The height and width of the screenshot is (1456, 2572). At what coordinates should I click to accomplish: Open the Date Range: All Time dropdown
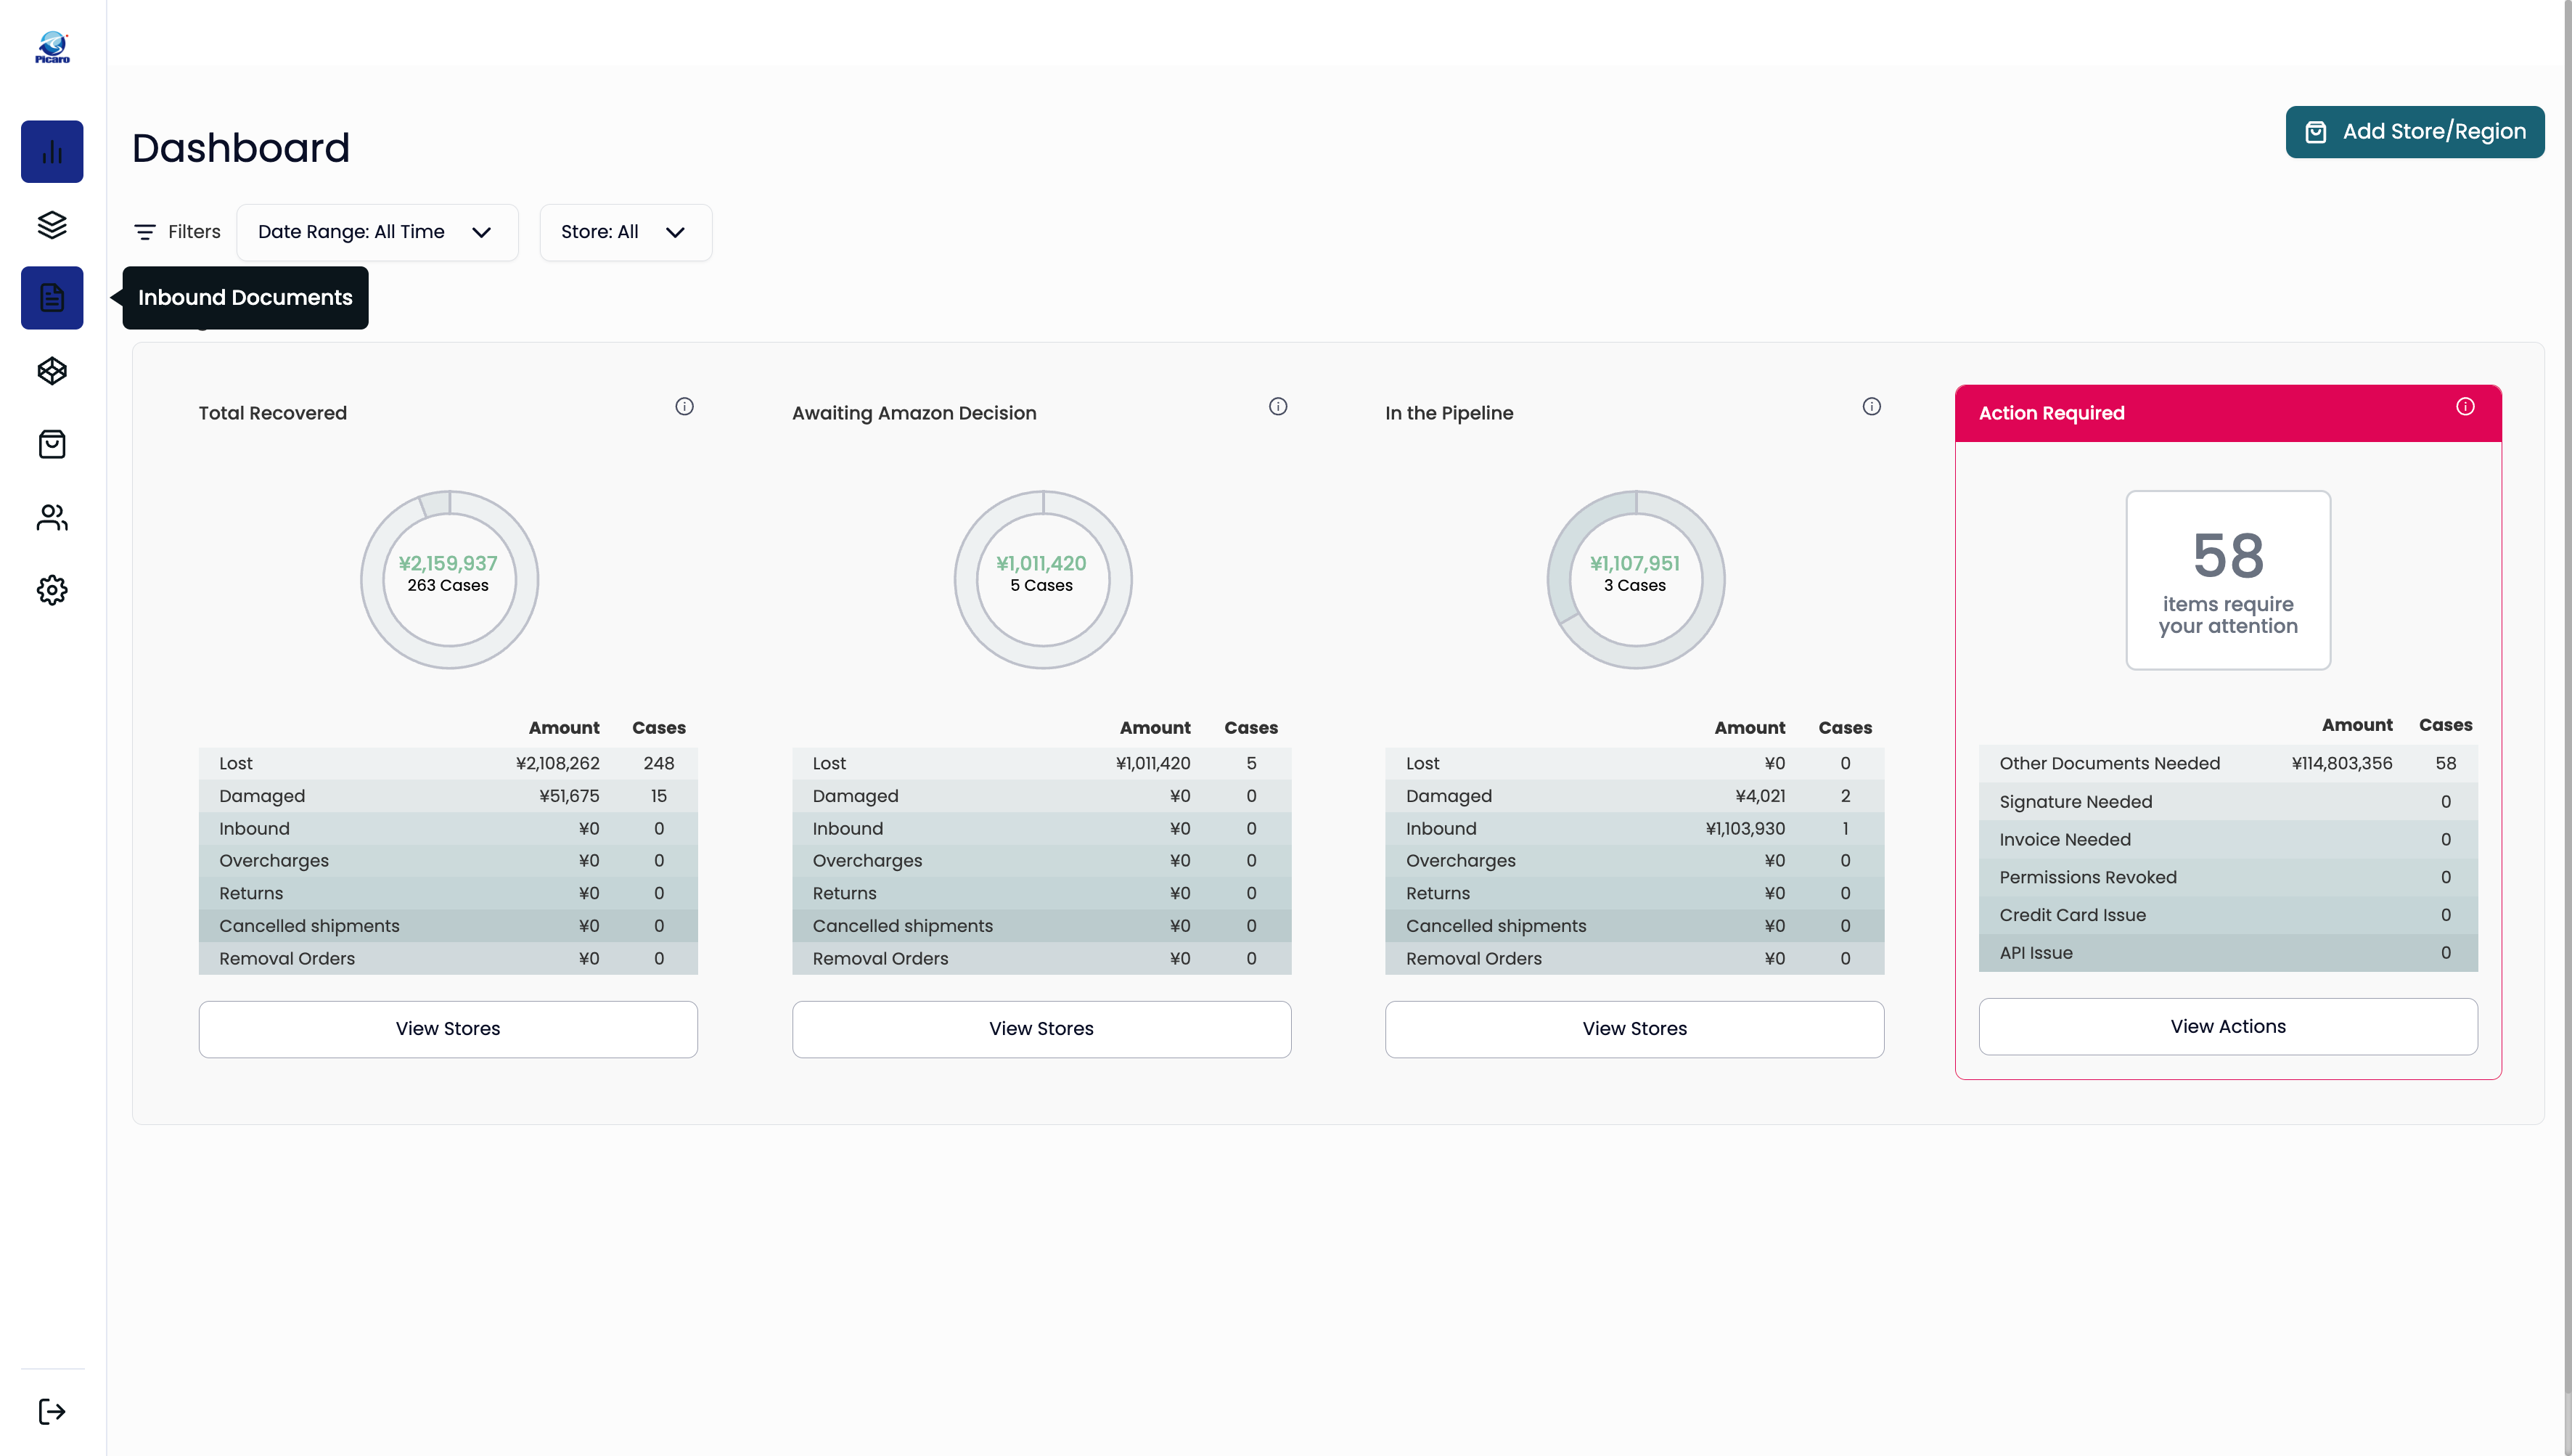point(377,232)
